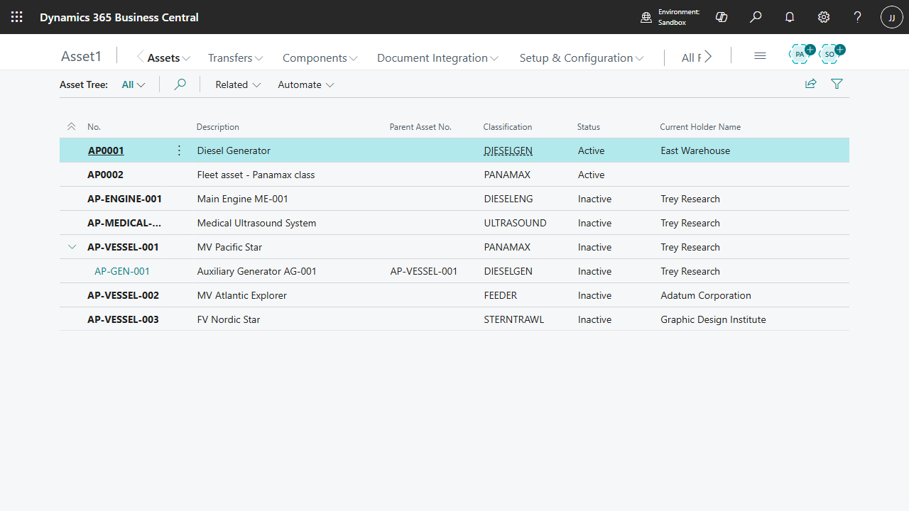Sort by Parent Asset No. column header
Viewport: 909px width, 511px height.
(x=420, y=127)
